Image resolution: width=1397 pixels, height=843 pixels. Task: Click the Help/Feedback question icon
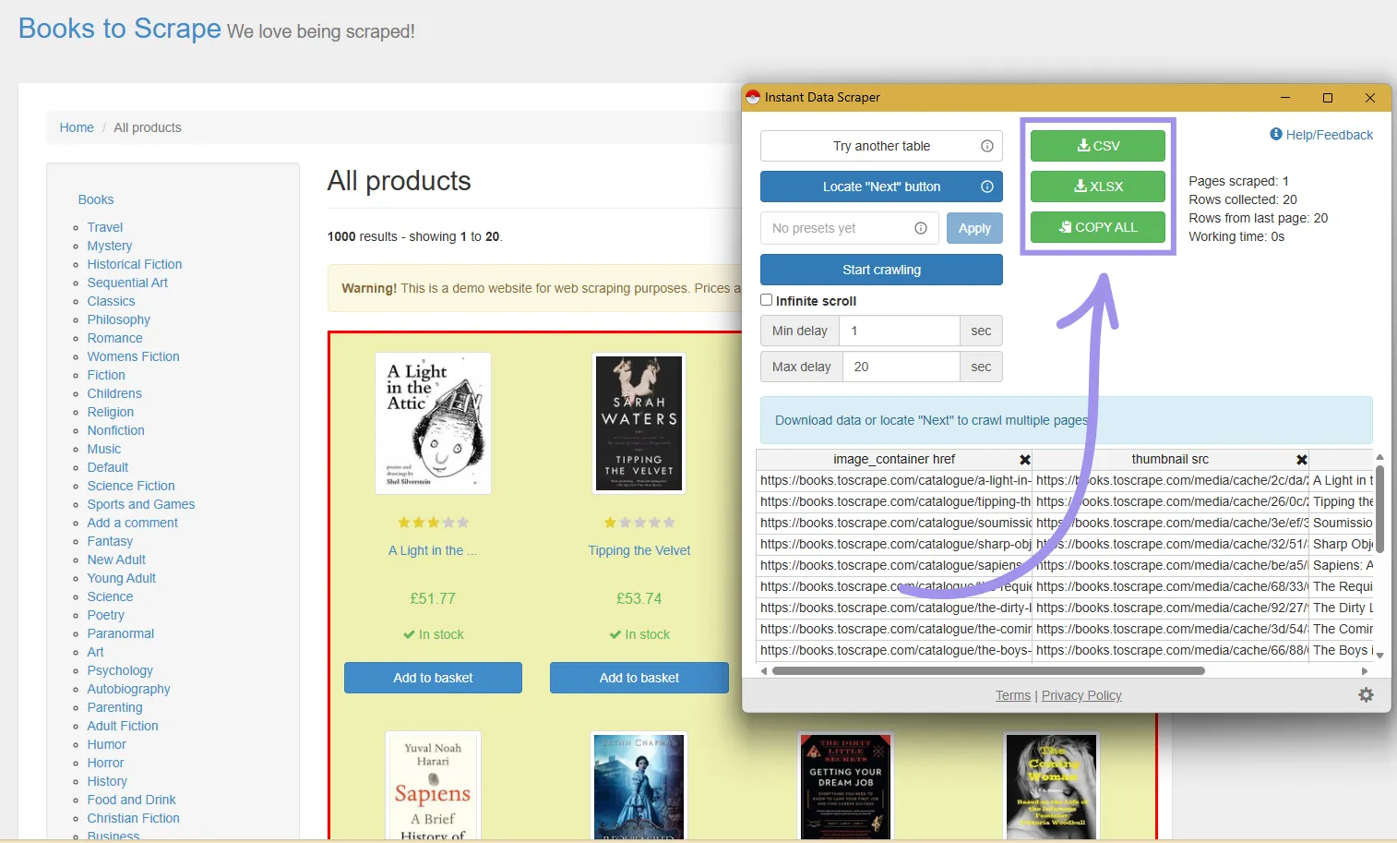click(1276, 134)
